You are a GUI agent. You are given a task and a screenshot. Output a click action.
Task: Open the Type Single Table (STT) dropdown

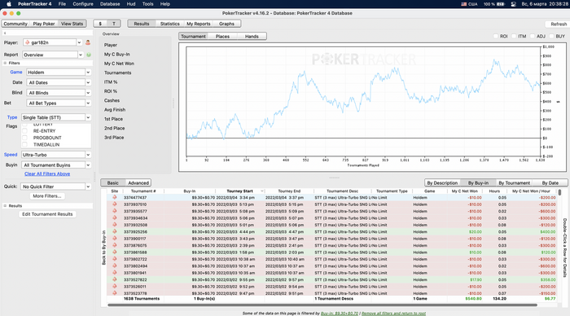55,117
